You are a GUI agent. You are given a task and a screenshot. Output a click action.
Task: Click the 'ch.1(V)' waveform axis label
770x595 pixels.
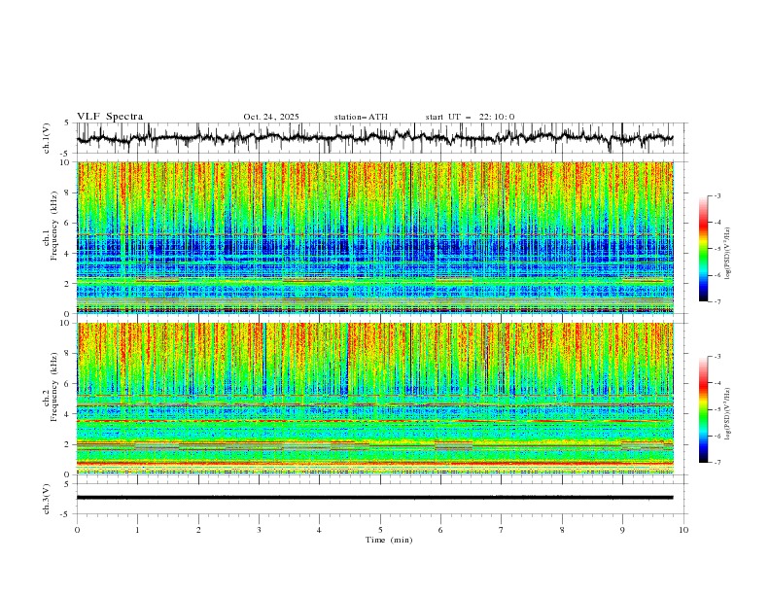[x=47, y=138]
